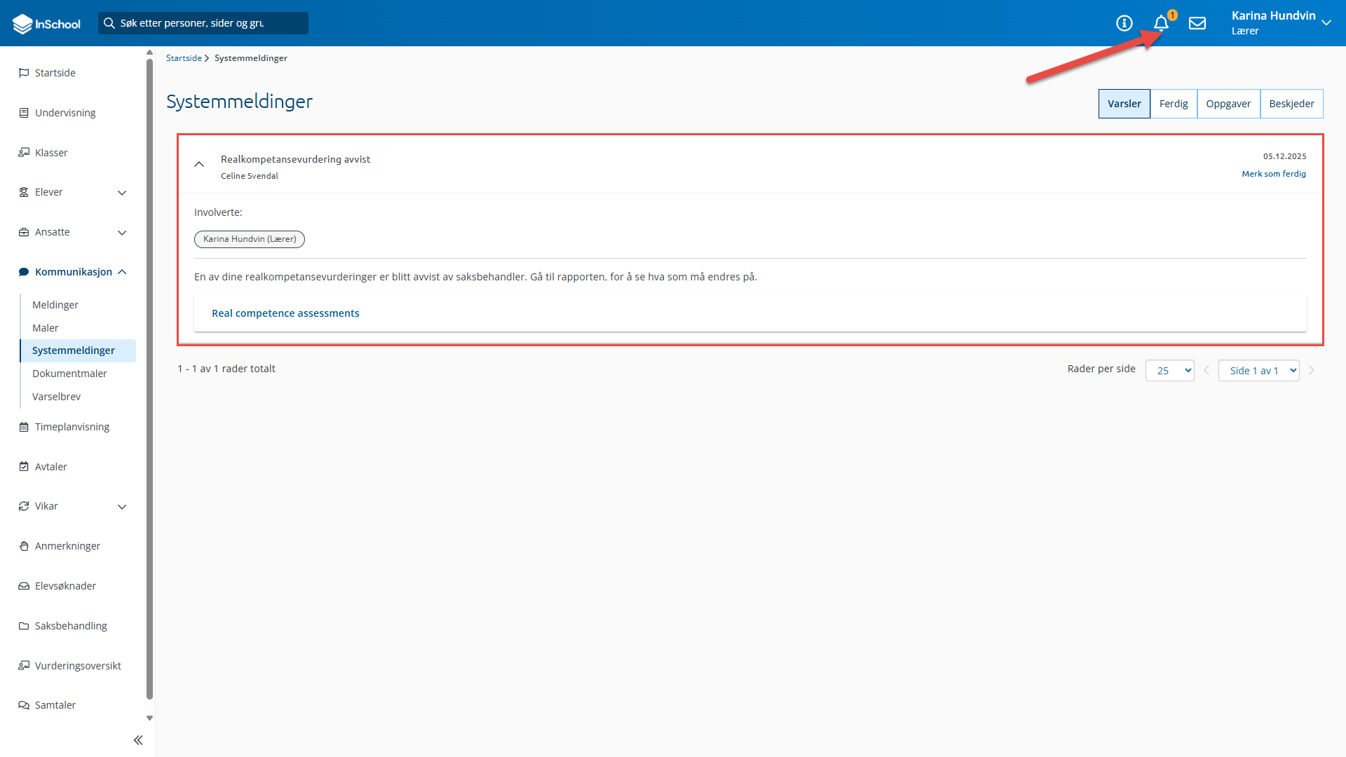This screenshot has height=757, width=1346.
Task: Open the Karina Hundvin user menu
Action: click(x=1281, y=23)
